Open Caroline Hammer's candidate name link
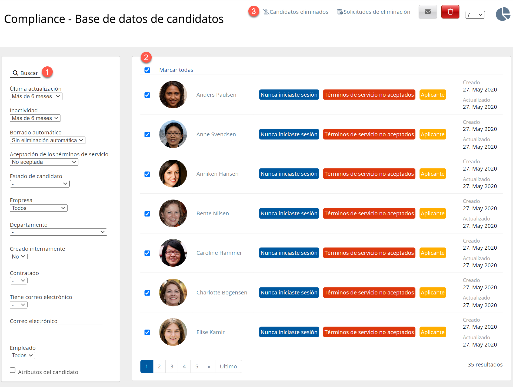513x387 pixels. [x=219, y=253]
